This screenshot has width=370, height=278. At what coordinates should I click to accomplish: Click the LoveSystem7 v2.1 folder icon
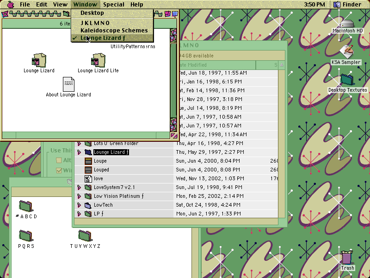pos(88,188)
